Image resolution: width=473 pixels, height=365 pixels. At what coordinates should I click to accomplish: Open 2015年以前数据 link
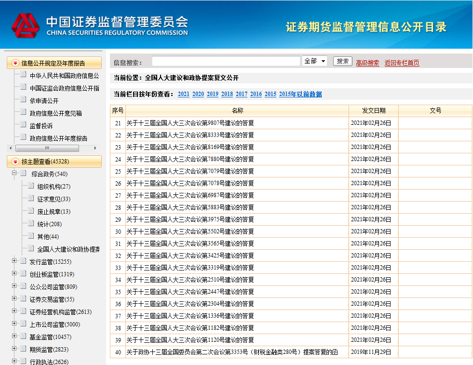[300, 94]
